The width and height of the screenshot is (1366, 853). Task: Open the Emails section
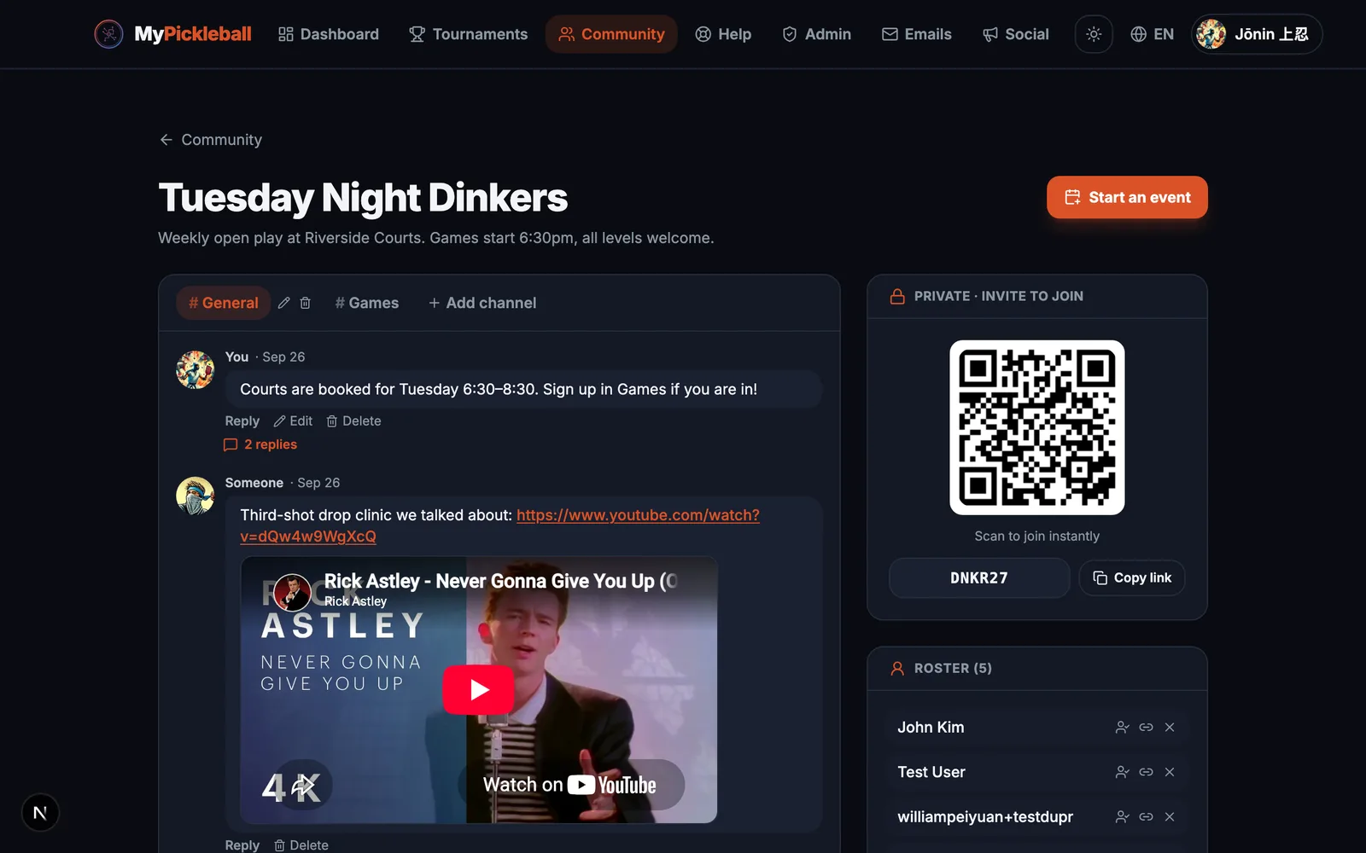[916, 34]
